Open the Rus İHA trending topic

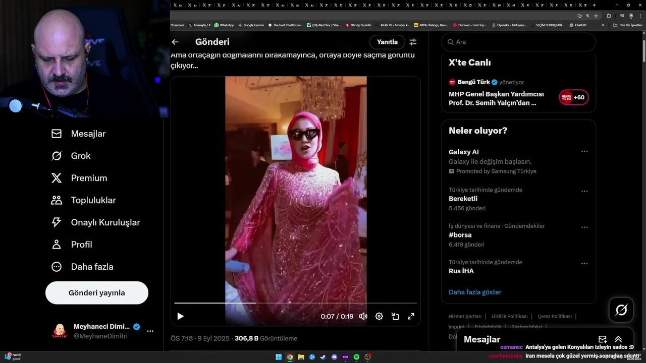click(519, 267)
